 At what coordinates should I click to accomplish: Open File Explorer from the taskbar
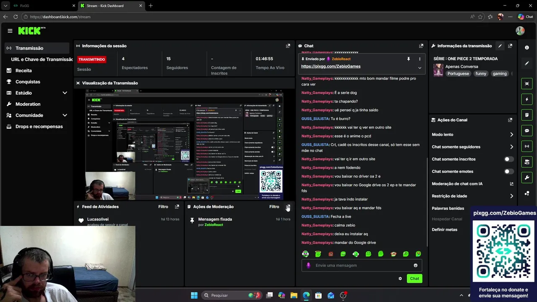point(294,295)
